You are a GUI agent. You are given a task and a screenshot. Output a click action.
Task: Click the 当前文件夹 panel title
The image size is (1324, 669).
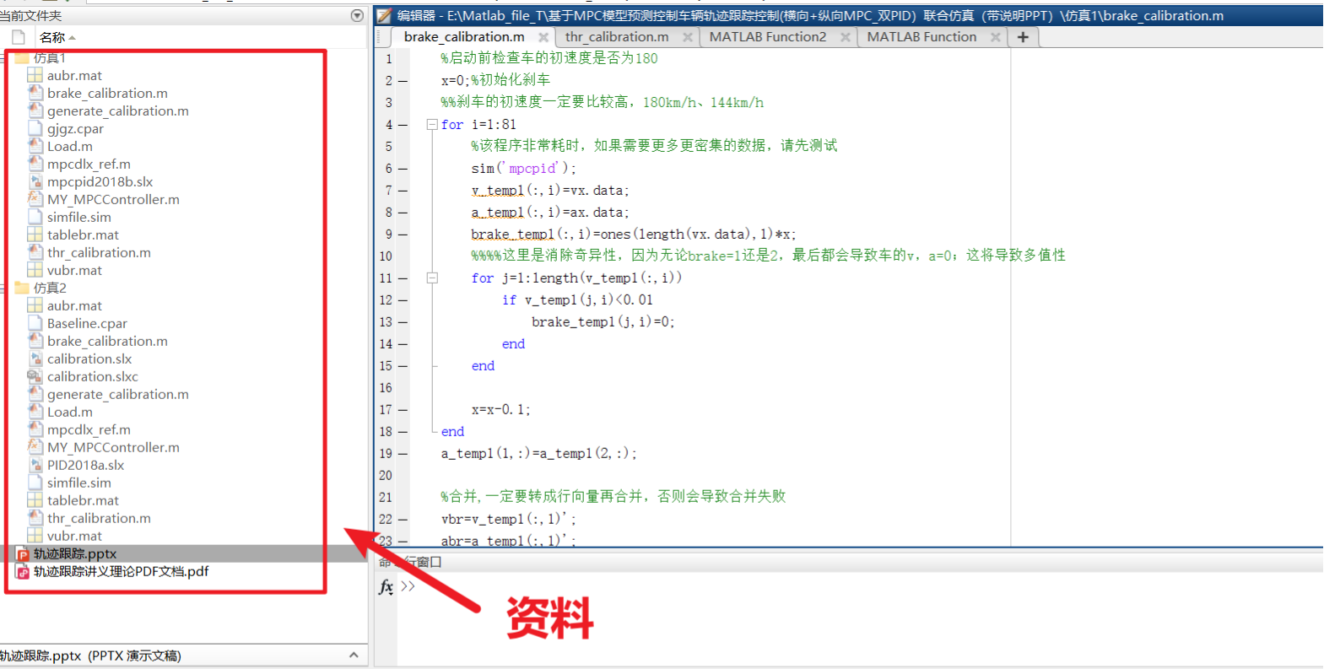pos(30,15)
